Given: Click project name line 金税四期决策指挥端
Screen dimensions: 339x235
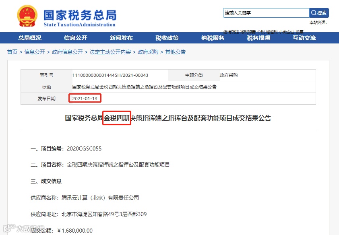Looking at the screenshot, I should click(118, 165).
